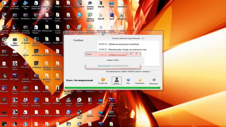Launch Counter-Strike Source shortcut
This screenshot has height=127, width=226.
[x=26, y=102]
